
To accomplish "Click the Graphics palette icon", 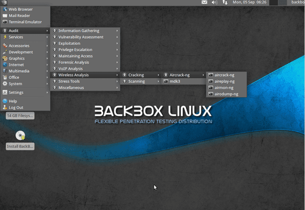I will tap(5, 58).
